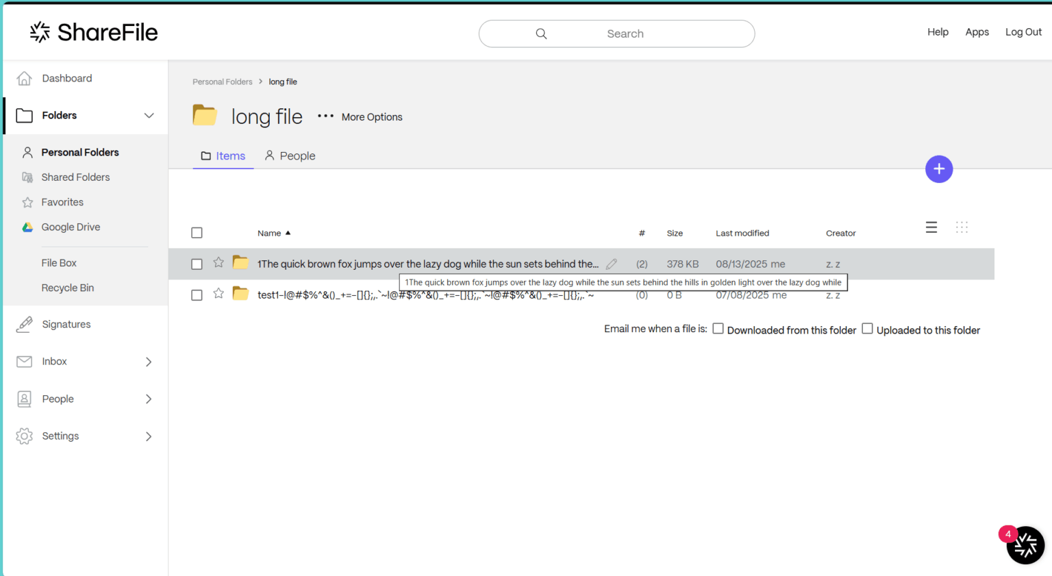Click the pencil icon to rename the fox folder
The width and height of the screenshot is (1052, 576).
click(611, 264)
